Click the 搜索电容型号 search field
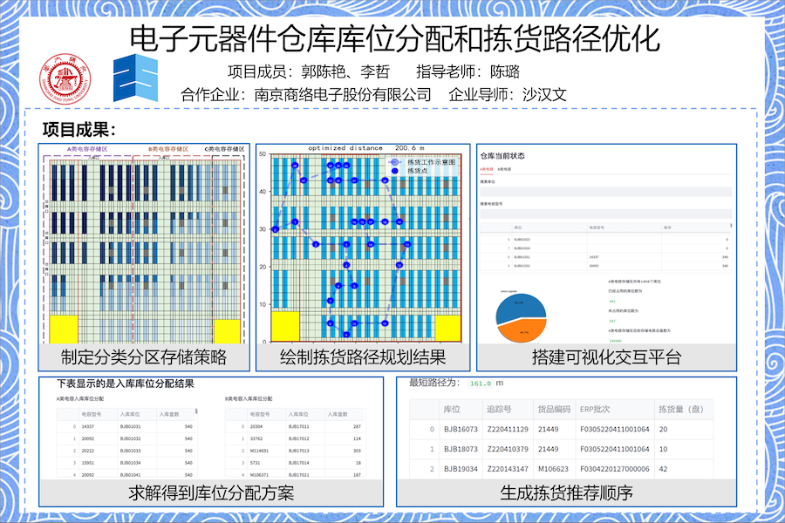 tap(606, 213)
